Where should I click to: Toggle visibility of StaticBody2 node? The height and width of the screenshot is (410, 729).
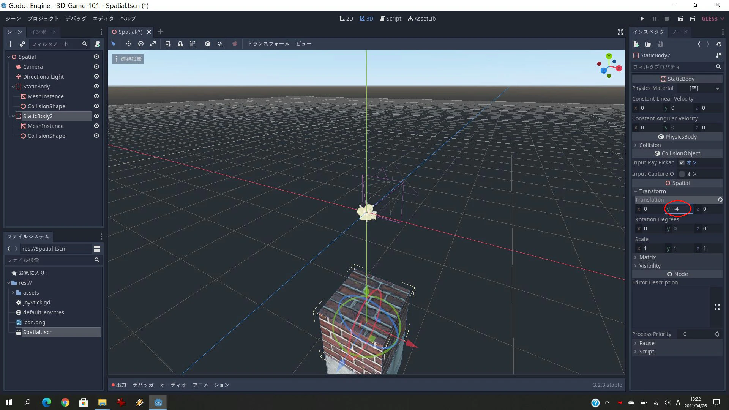coord(96,116)
